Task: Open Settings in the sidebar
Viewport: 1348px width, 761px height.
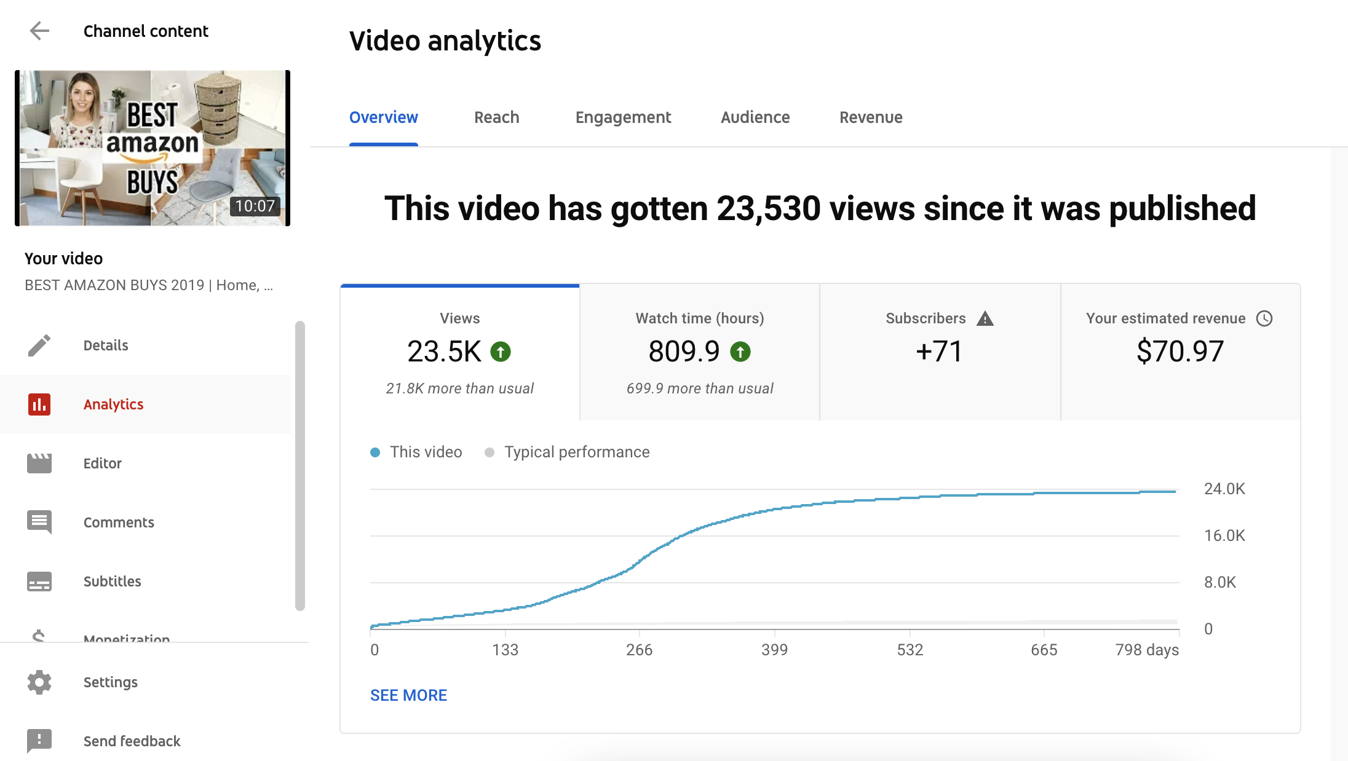Action: (x=145, y=682)
